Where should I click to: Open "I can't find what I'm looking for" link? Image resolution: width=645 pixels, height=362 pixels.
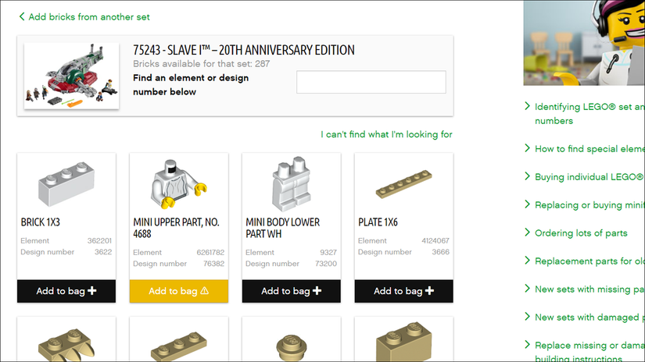coord(386,134)
